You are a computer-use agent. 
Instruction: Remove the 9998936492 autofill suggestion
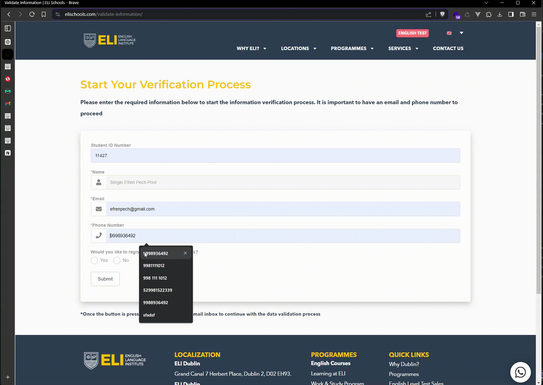click(185, 253)
